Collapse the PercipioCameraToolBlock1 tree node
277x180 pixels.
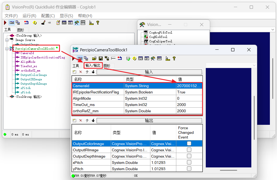click(7, 49)
